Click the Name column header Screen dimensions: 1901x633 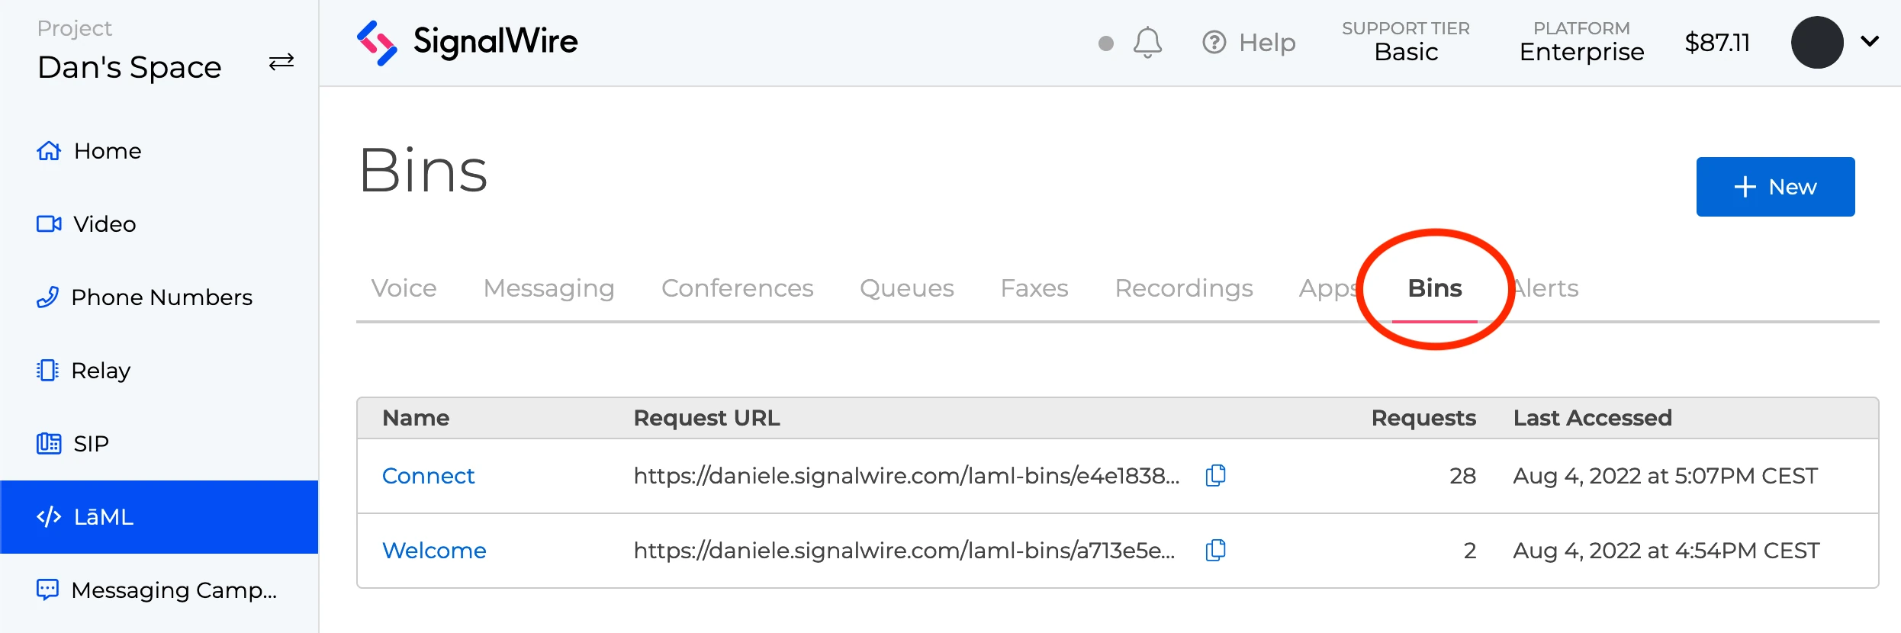[416, 418]
